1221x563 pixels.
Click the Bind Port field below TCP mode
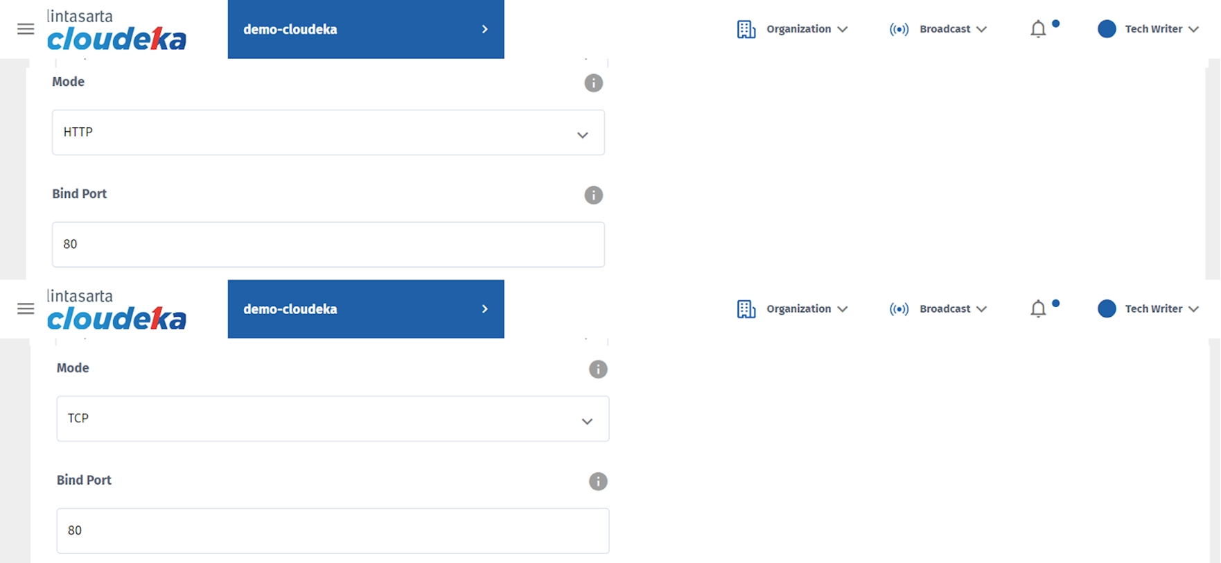[333, 530]
